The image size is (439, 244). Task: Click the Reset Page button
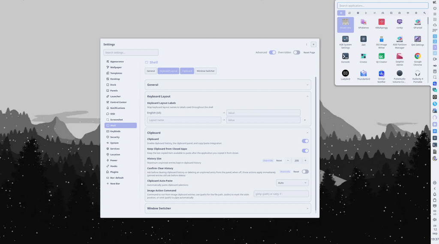[309, 53]
